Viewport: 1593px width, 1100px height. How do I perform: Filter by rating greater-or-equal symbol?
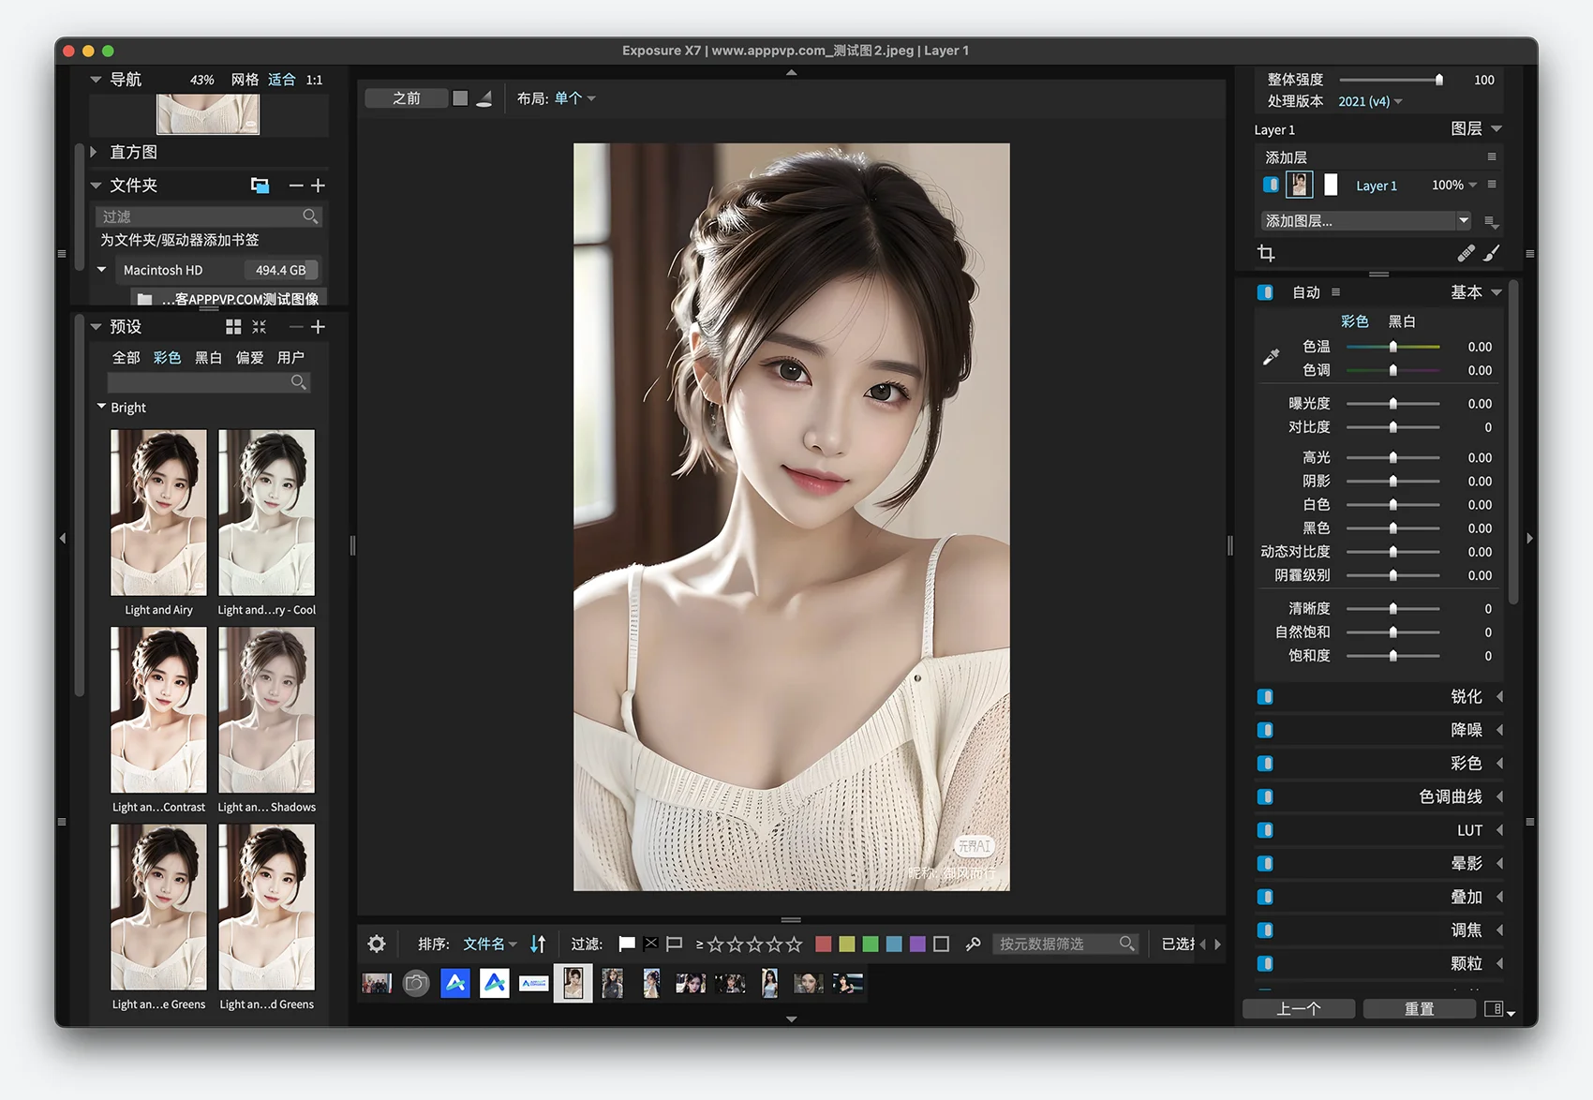(699, 944)
